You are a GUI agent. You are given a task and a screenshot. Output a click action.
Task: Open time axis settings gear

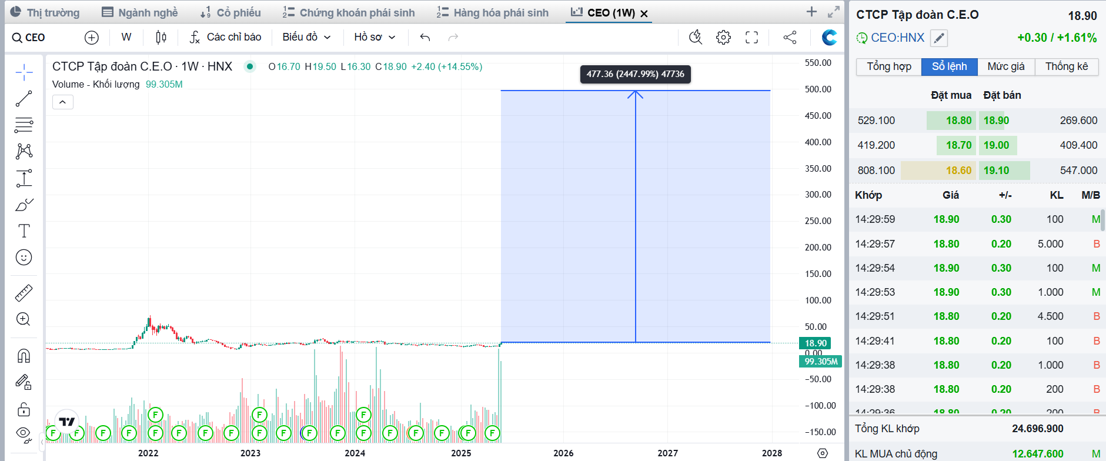coord(823,453)
